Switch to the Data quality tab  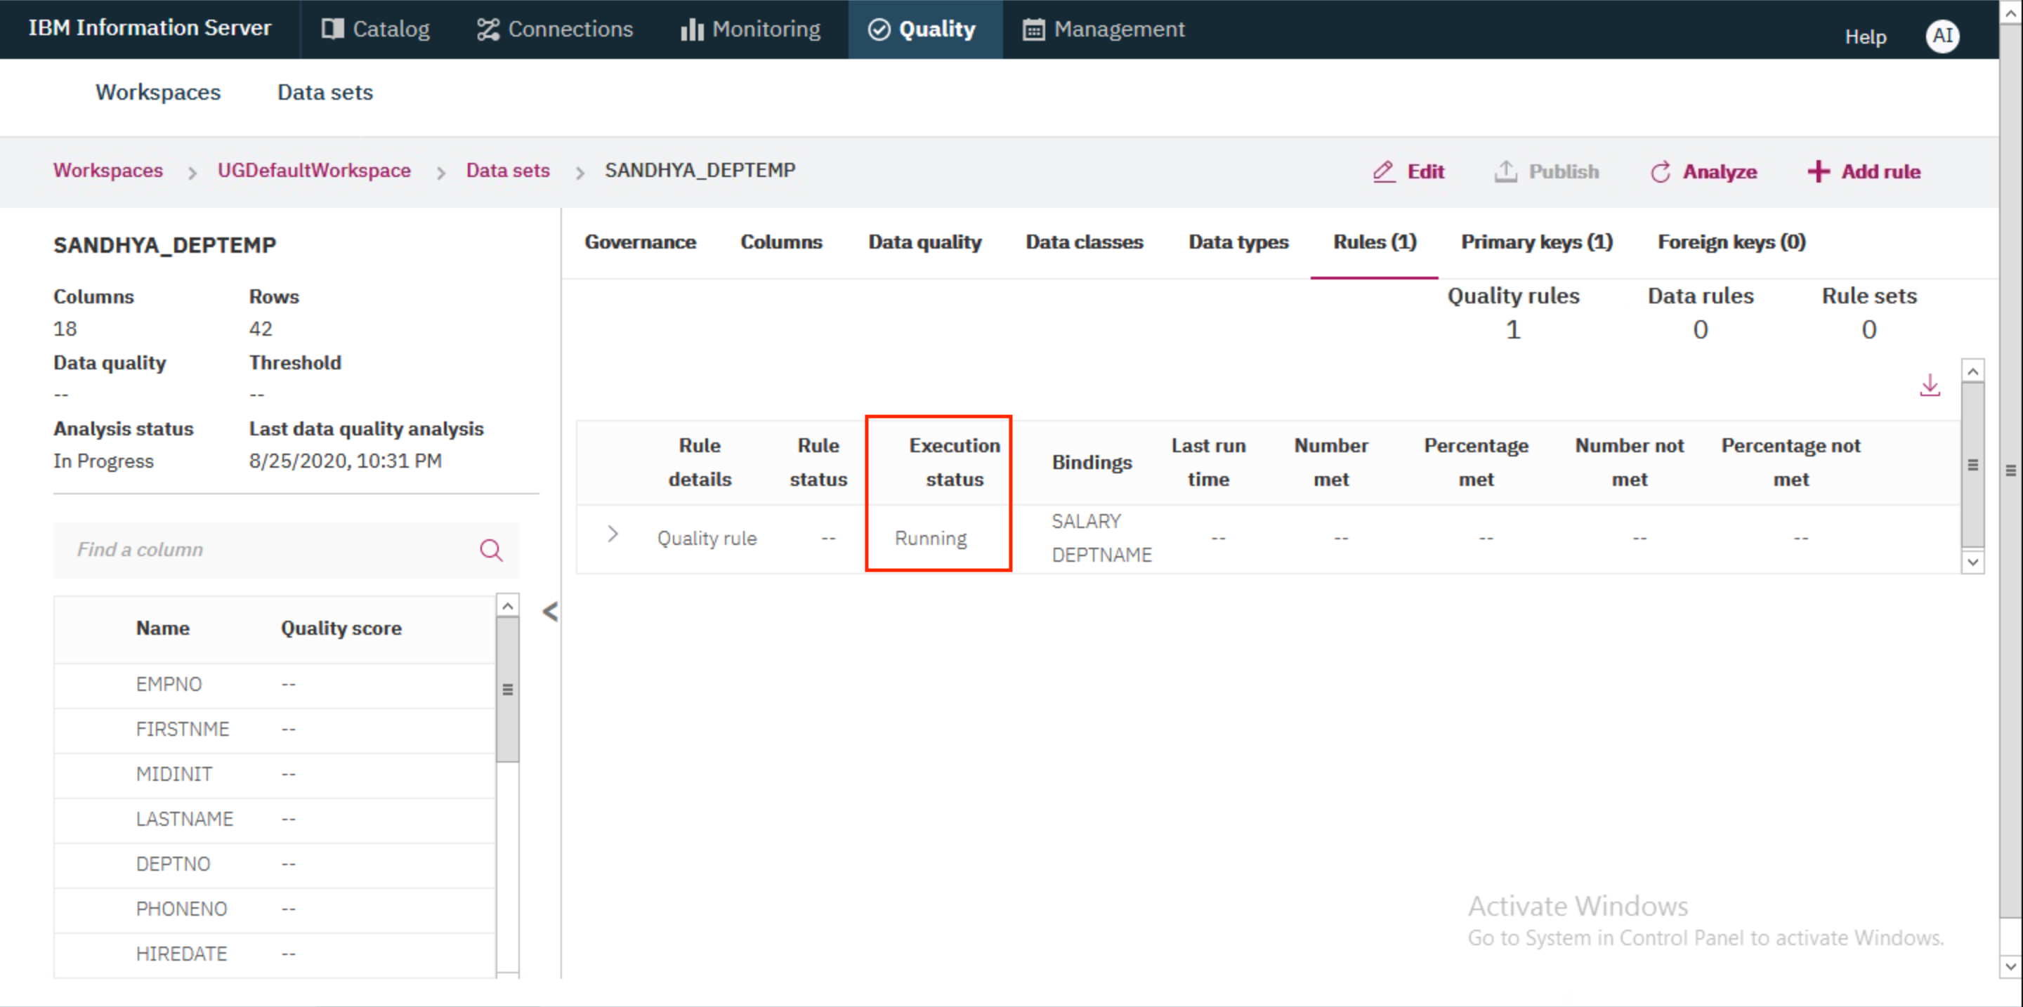pyautogui.click(x=925, y=242)
